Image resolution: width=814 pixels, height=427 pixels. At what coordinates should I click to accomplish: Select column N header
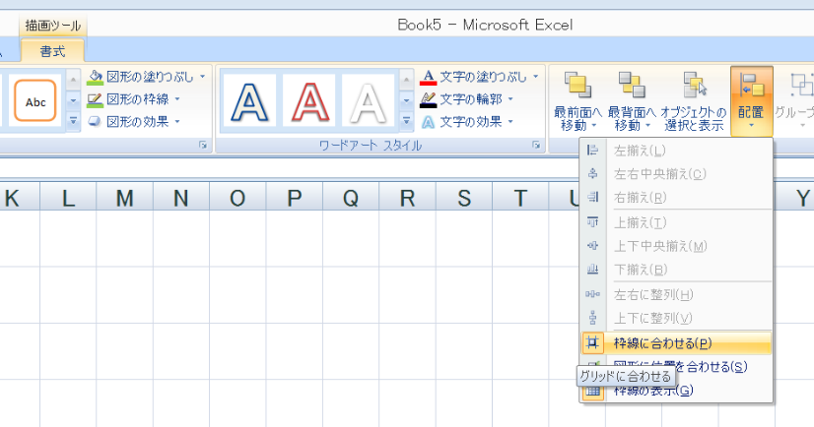click(181, 198)
